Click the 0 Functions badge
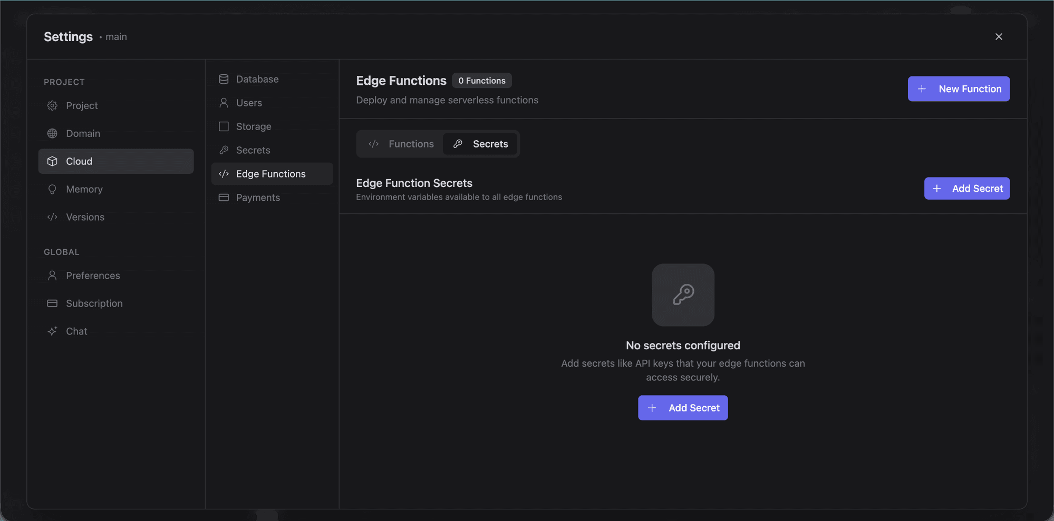 pyautogui.click(x=481, y=80)
